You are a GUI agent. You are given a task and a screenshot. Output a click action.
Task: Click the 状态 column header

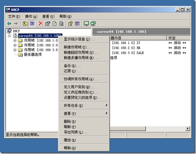click(178, 38)
